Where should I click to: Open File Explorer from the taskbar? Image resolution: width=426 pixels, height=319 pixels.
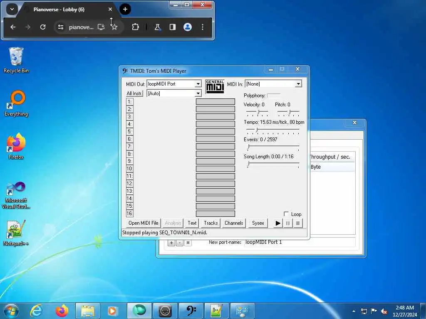[x=88, y=311]
